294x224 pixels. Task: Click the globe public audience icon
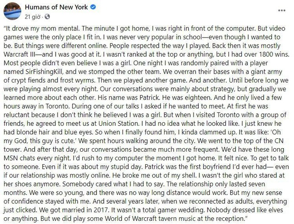coord(47,17)
